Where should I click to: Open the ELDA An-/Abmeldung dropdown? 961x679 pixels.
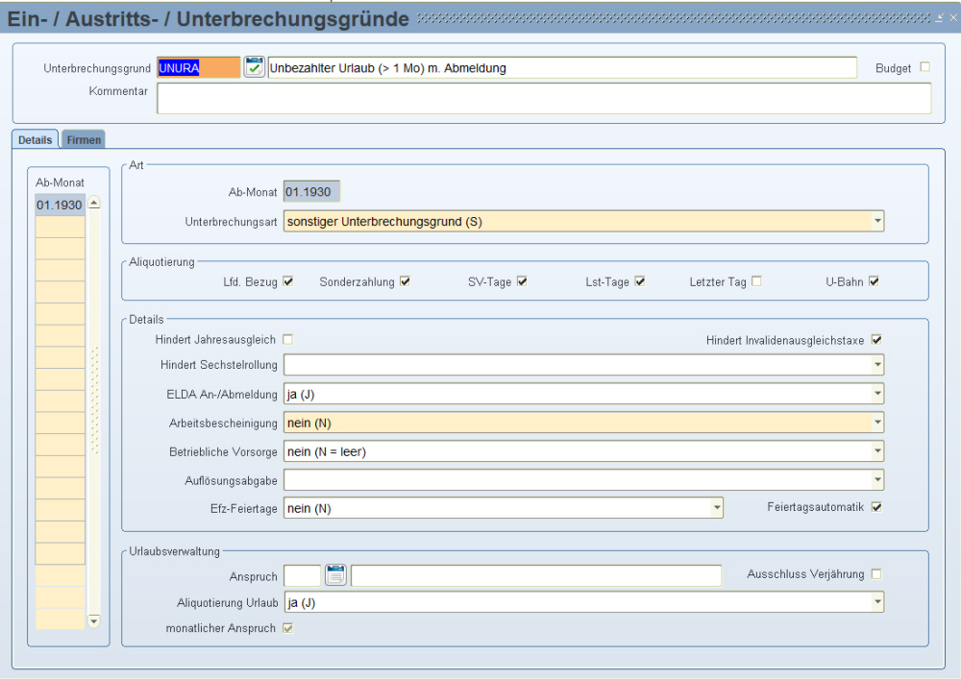[877, 394]
